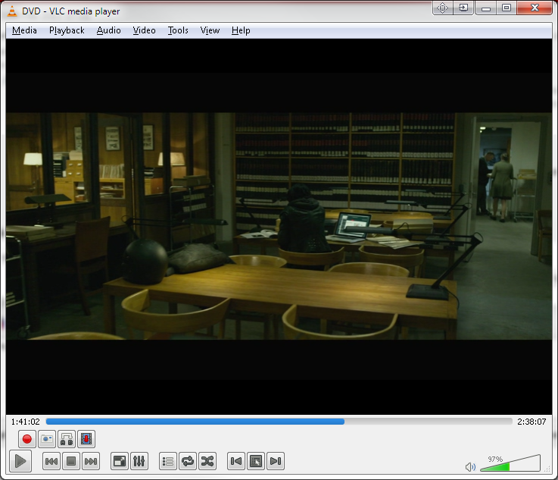558x480 pixels.
Task: Open the DVD menu button
Action: 256,462
